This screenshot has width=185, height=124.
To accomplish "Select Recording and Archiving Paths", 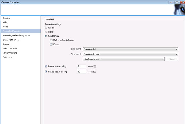I will click(16, 35).
